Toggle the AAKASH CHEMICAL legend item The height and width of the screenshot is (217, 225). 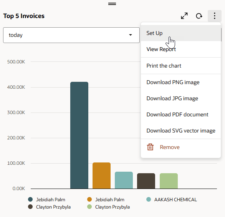tap(172, 199)
